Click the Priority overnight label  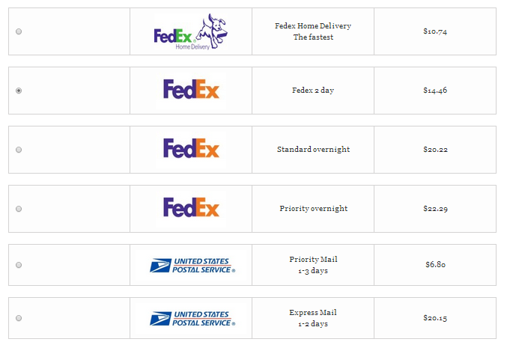[314, 209]
